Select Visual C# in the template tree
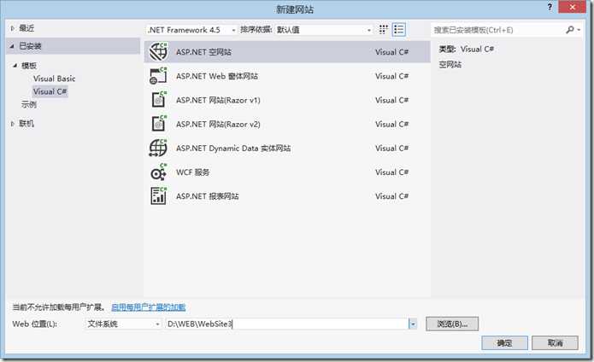The height and width of the screenshot is (362, 594). coord(50,91)
